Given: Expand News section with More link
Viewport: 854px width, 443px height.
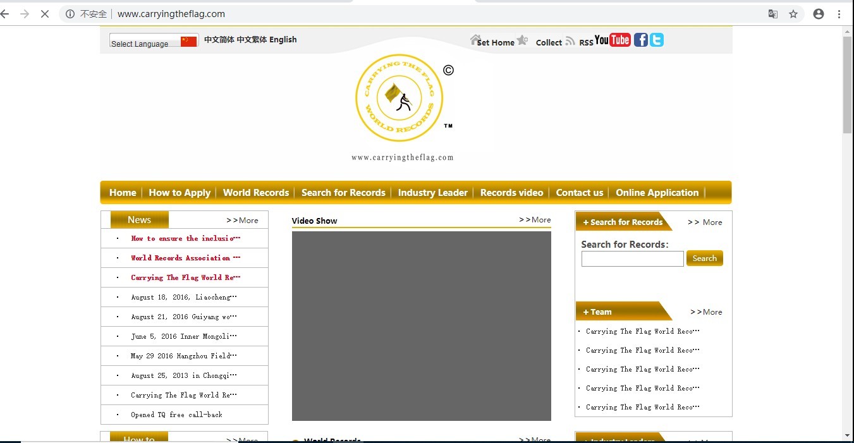Looking at the screenshot, I should pos(243,221).
